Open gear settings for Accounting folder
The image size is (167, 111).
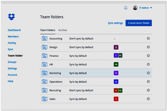(148, 38)
